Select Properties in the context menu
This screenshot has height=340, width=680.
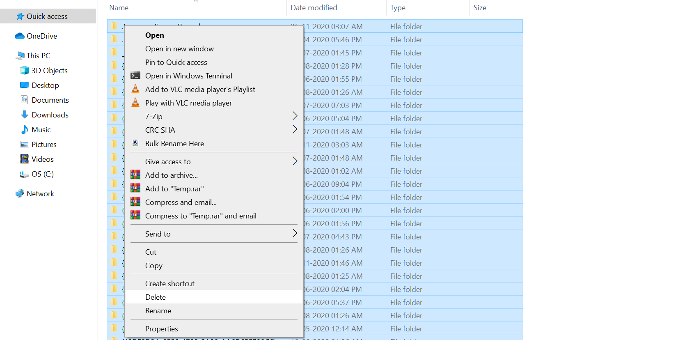pos(161,329)
